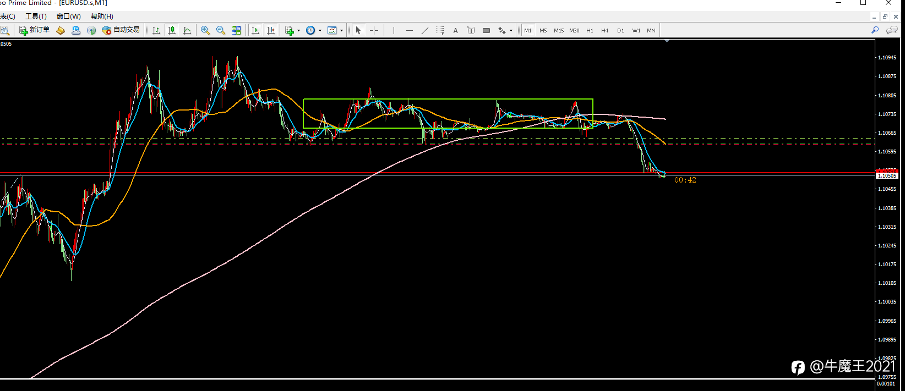This screenshot has height=391, width=905.
Task: Expand the indicators list dropdown arrow
Action: pos(298,30)
